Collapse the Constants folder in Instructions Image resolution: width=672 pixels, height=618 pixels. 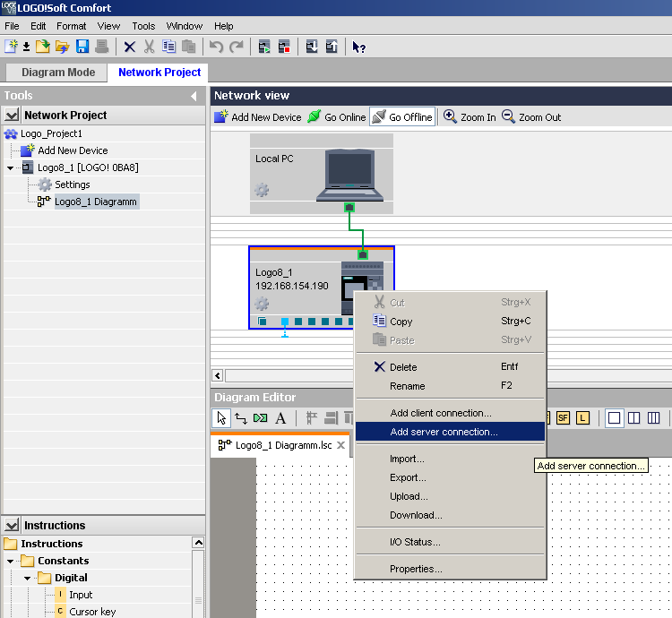[11, 561]
